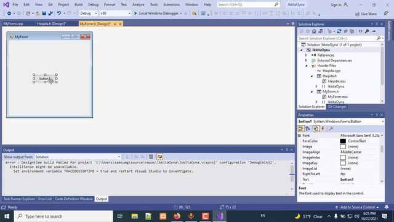
Task: Collapse the Haqida.h node
Action: point(312,76)
